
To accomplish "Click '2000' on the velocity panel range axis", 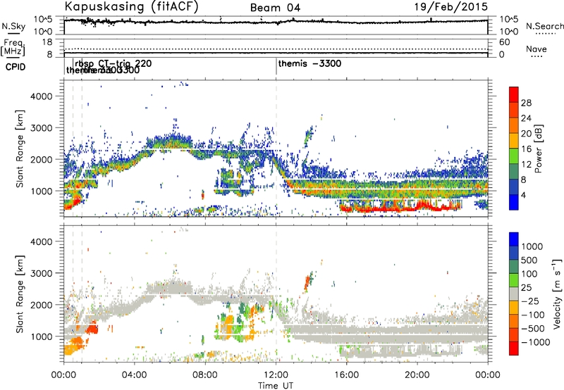I will pos(41,305).
